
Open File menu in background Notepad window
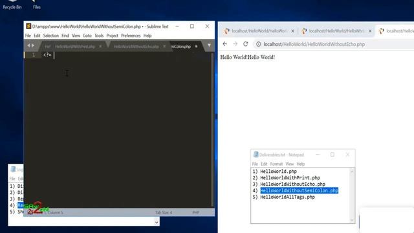(x=12, y=179)
